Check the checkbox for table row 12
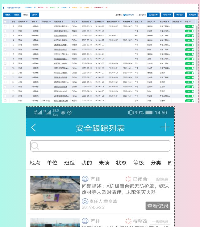200x227 pixels. coord(5,77)
